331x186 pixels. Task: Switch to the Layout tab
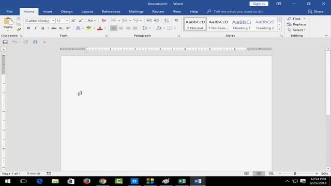click(87, 11)
